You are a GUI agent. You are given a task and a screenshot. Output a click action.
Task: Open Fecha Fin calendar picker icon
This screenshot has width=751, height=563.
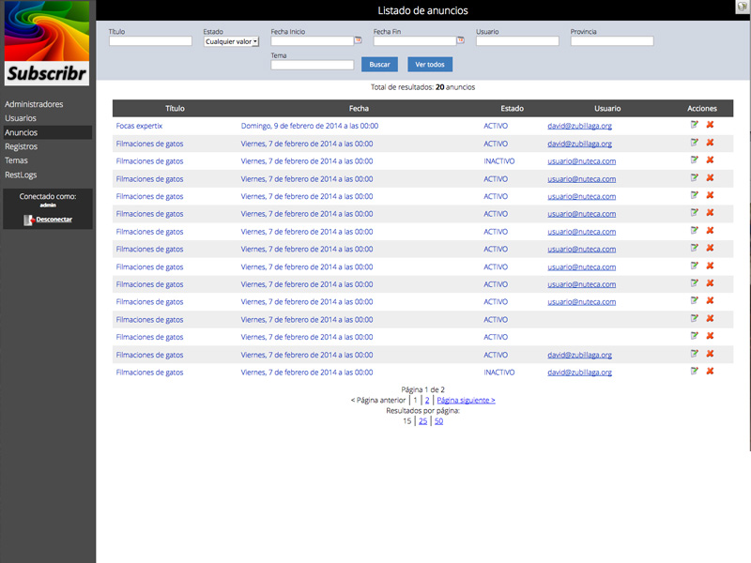[461, 41]
